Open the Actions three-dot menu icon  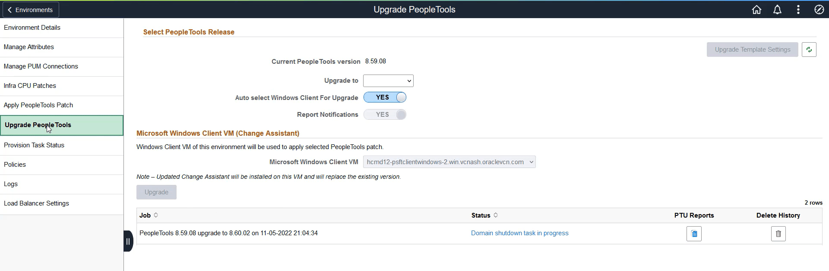tap(798, 9)
